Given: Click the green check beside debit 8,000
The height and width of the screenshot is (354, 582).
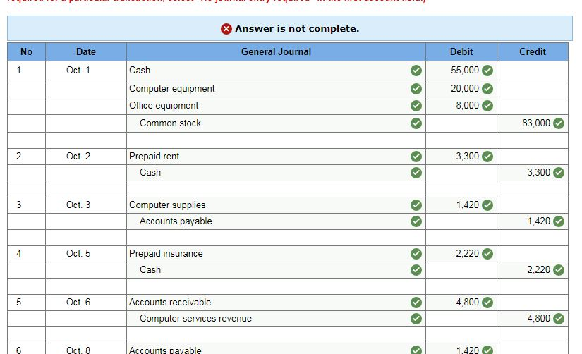Looking at the screenshot, I should (x=487, y=106).
